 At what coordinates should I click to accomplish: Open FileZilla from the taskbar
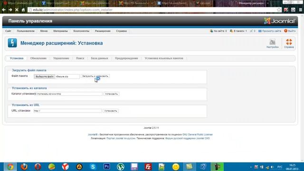click(148, 167)
